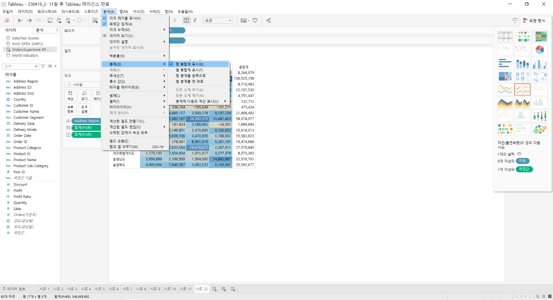
Task: Click the 표현 방식 Show Me button
Action: (534, 21)
